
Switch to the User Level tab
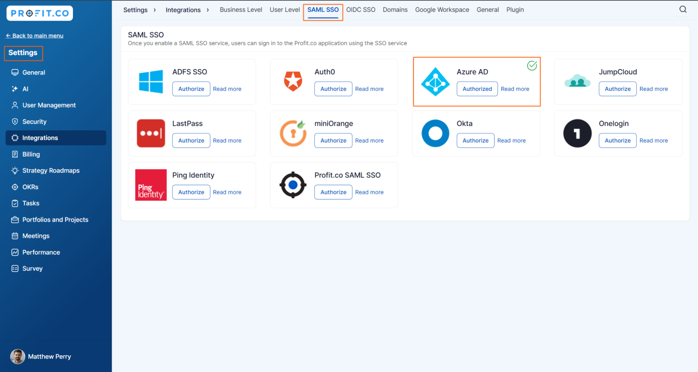click(285, 10)
